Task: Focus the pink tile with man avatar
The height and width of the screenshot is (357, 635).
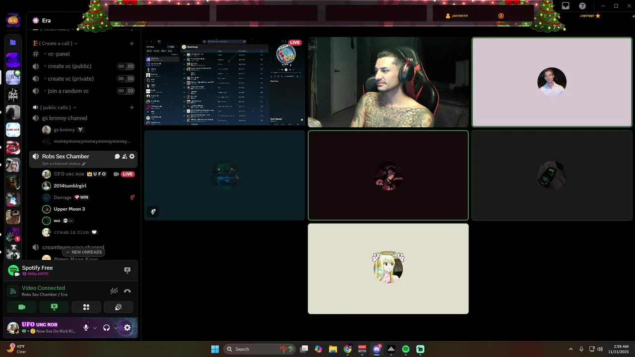Action: pyautogui.click(x=552, y=82)
